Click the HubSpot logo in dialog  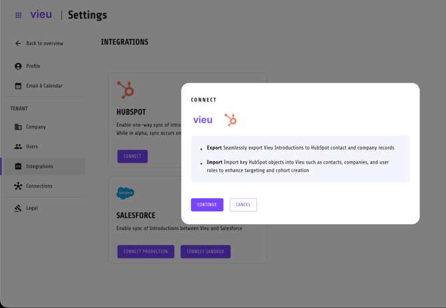(230, 120)
